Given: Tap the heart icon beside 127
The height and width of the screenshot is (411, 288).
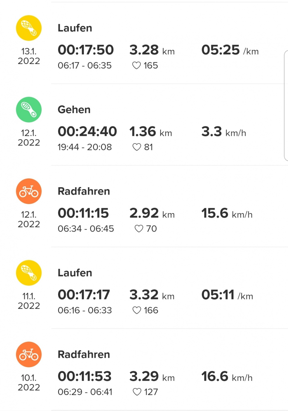Looking at the screenshot, I should [x=137, y=392].
